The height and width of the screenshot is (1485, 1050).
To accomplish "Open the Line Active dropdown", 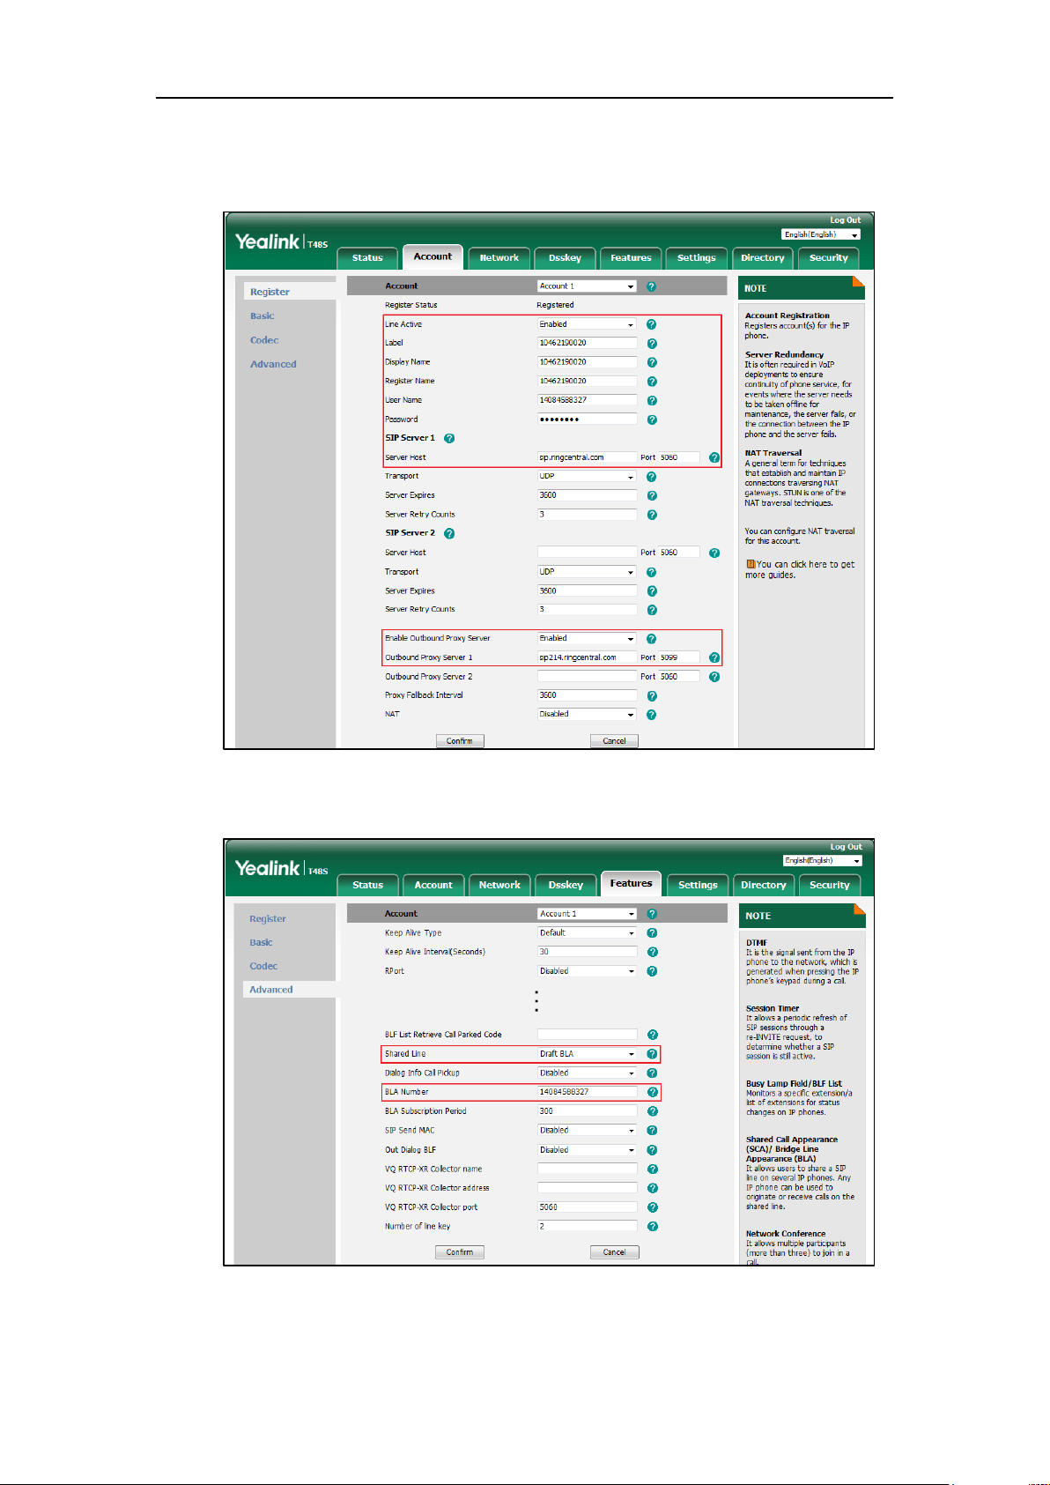I will (587, 324).
